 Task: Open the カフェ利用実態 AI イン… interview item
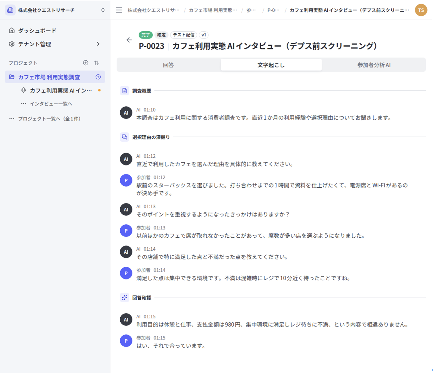pos(61,91)
